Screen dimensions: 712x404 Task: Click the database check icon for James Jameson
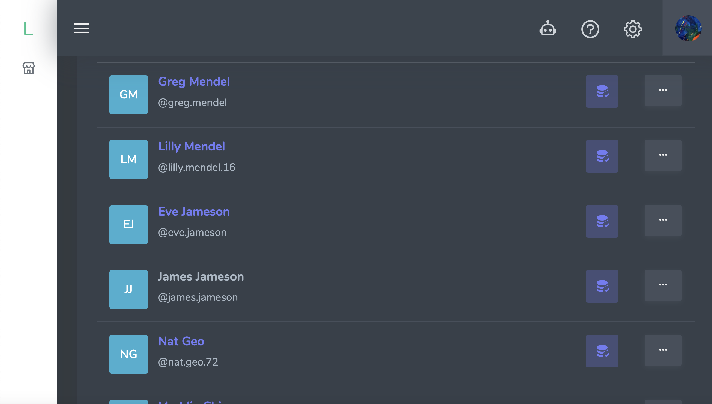[602, 286]
